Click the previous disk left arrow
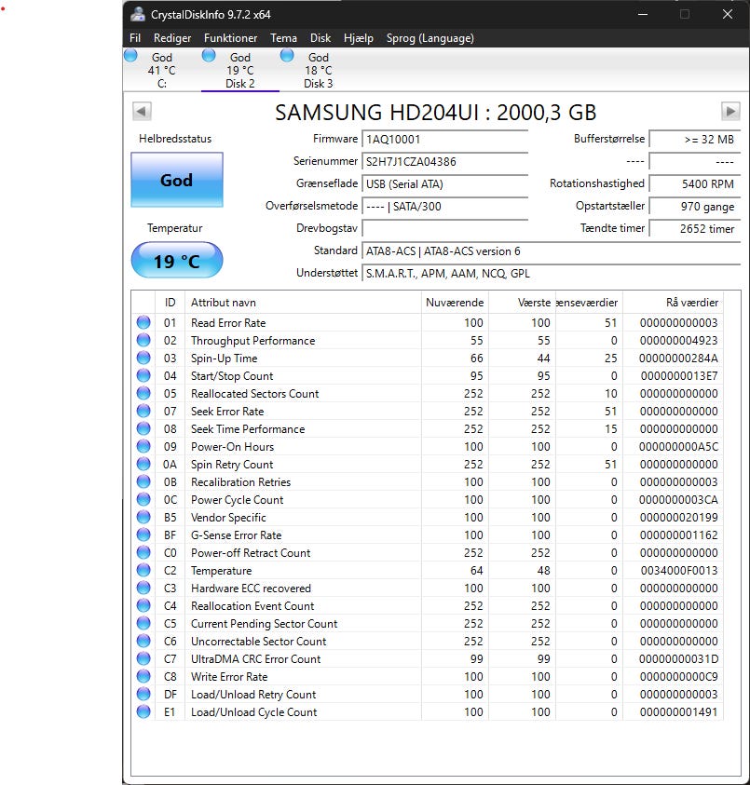Image resolution: width=750 pixels, height=785 pixels. coord(142,112)
